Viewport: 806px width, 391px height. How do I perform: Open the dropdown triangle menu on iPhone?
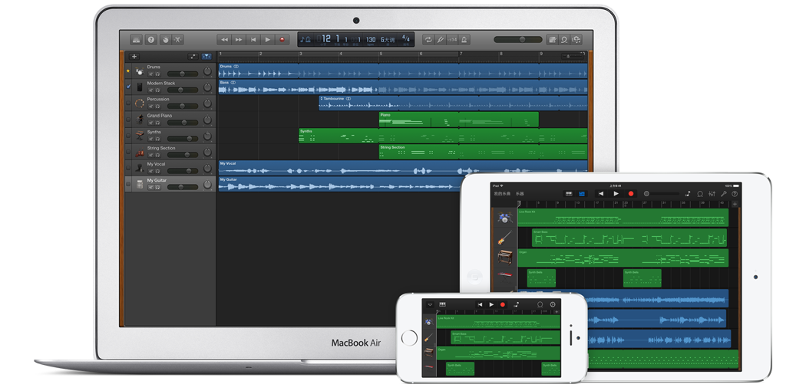point(430,304)
